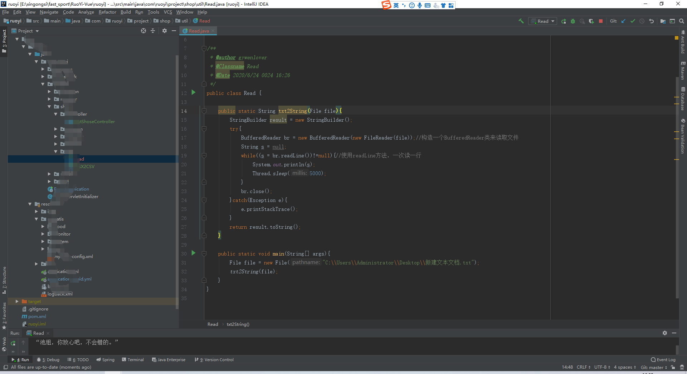Click txt2String() in the editor breadcrumb
687x374 pixels.
(238, 324)
